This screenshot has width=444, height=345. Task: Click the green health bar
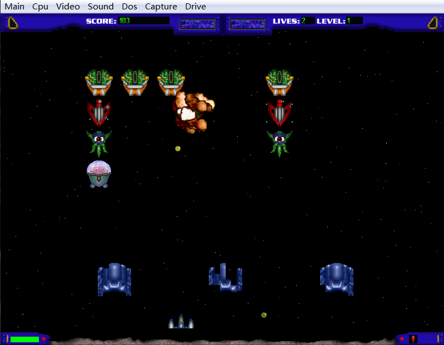(x=24, y=339)
